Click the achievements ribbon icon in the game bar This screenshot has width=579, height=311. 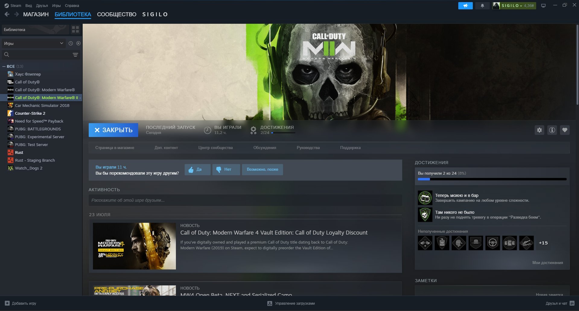pyautogui.click(x=253, y=130)
